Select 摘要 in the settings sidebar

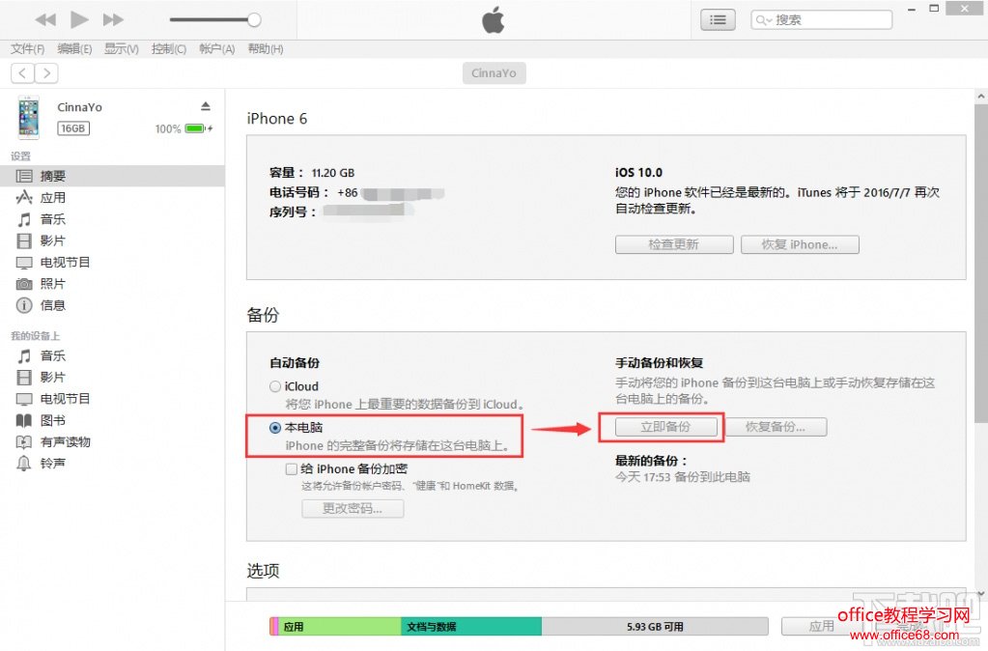pos(112,176)
